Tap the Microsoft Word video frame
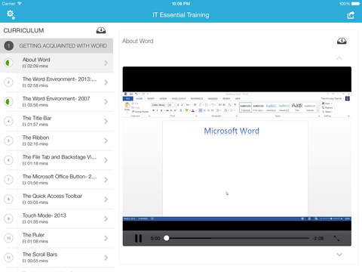 pos(237,149)
